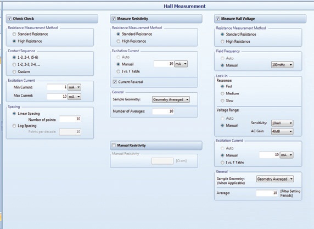Uncheck the Ohmic Check checkbox
Image resolution: width=314 pixels, height=229 pixels.
9,19
